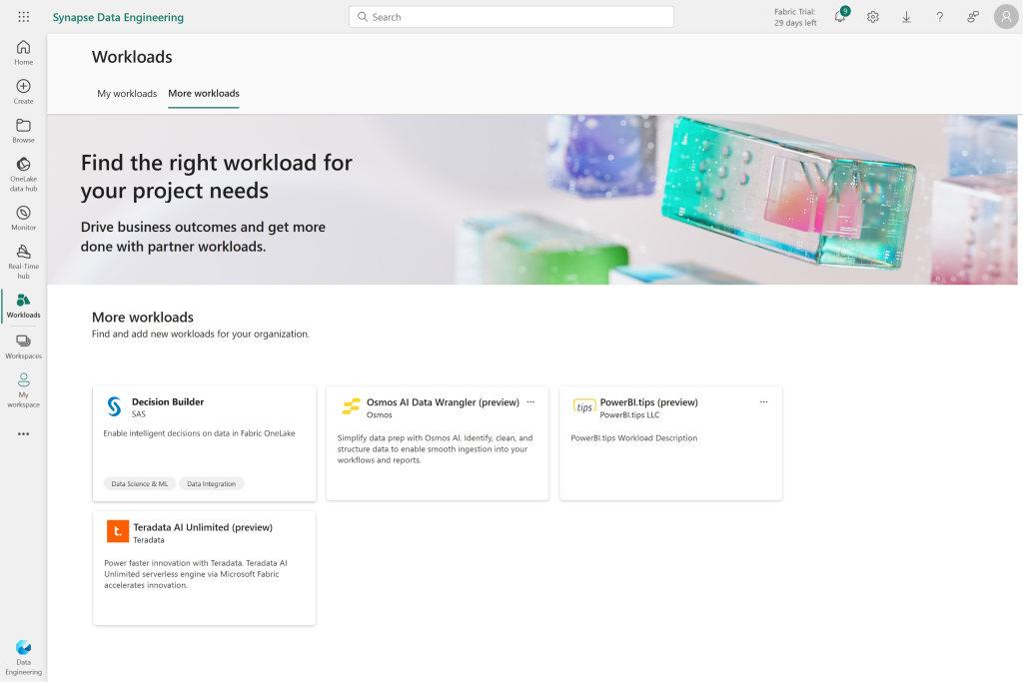The height and width of the screenshot is (682, 1023).
Task: Click the Fabric Trial days remaining indicator
Action: [x=795, y=17]
